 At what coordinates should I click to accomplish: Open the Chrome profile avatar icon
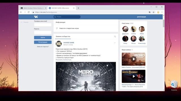(158, 12)
